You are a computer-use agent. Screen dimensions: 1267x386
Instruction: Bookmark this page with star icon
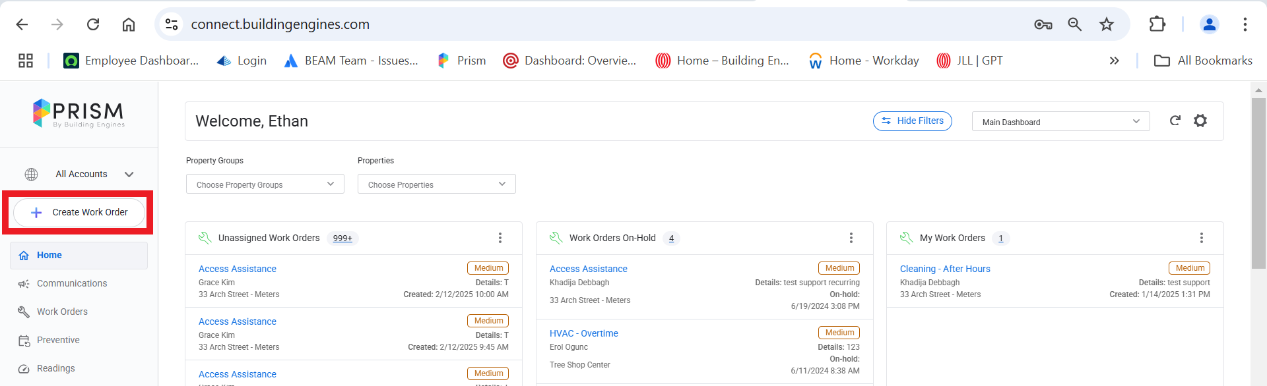(x=1107, y=24)
